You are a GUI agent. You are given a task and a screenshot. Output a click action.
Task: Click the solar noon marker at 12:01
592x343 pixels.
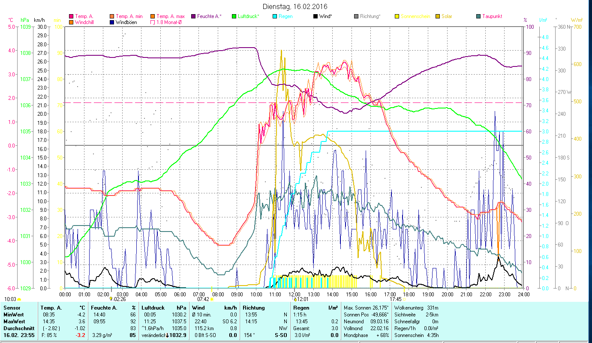pyautogui.click(x=295, y=299)
